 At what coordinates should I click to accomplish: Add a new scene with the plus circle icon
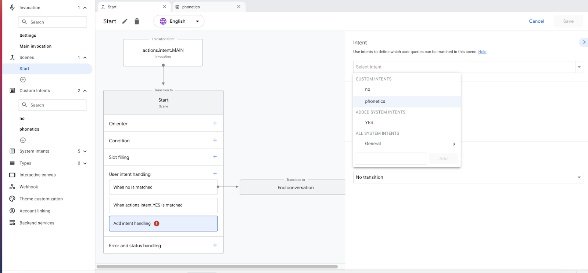pos(23,80)
